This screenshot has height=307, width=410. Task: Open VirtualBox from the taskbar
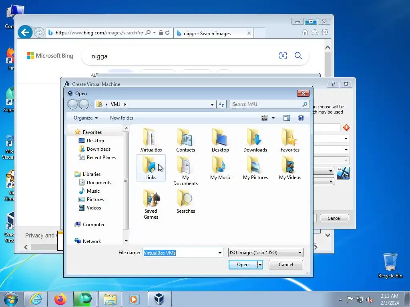tap(159, 299)
